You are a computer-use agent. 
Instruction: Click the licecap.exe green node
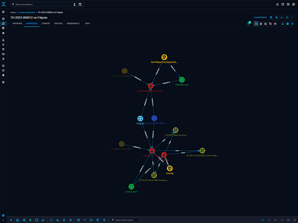tap(132, 187)
